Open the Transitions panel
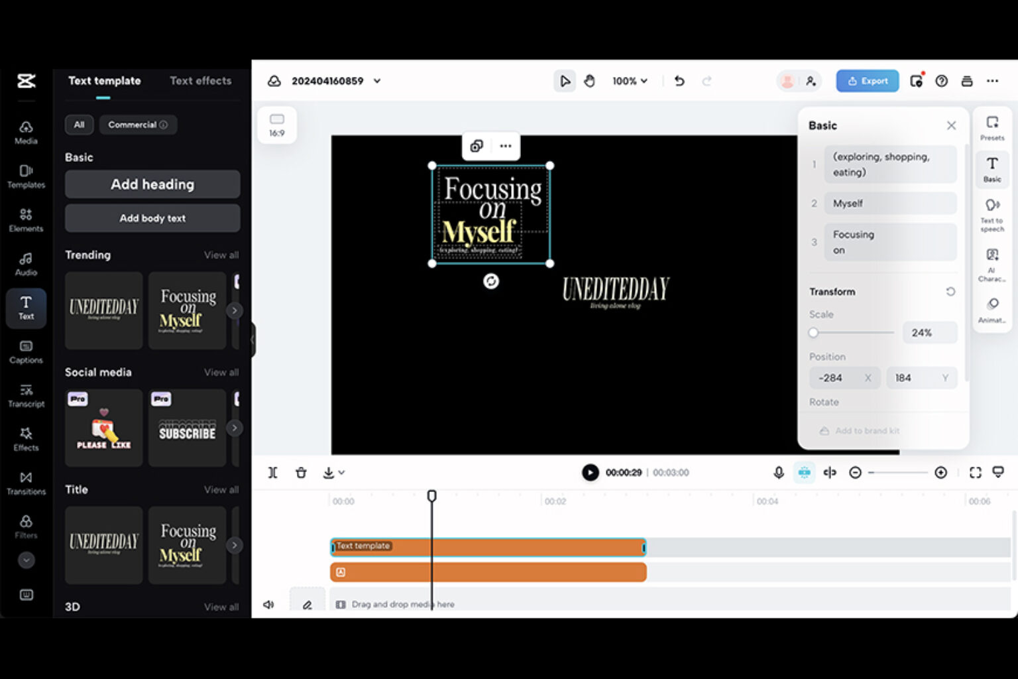1018x679 pixels. 26,483
